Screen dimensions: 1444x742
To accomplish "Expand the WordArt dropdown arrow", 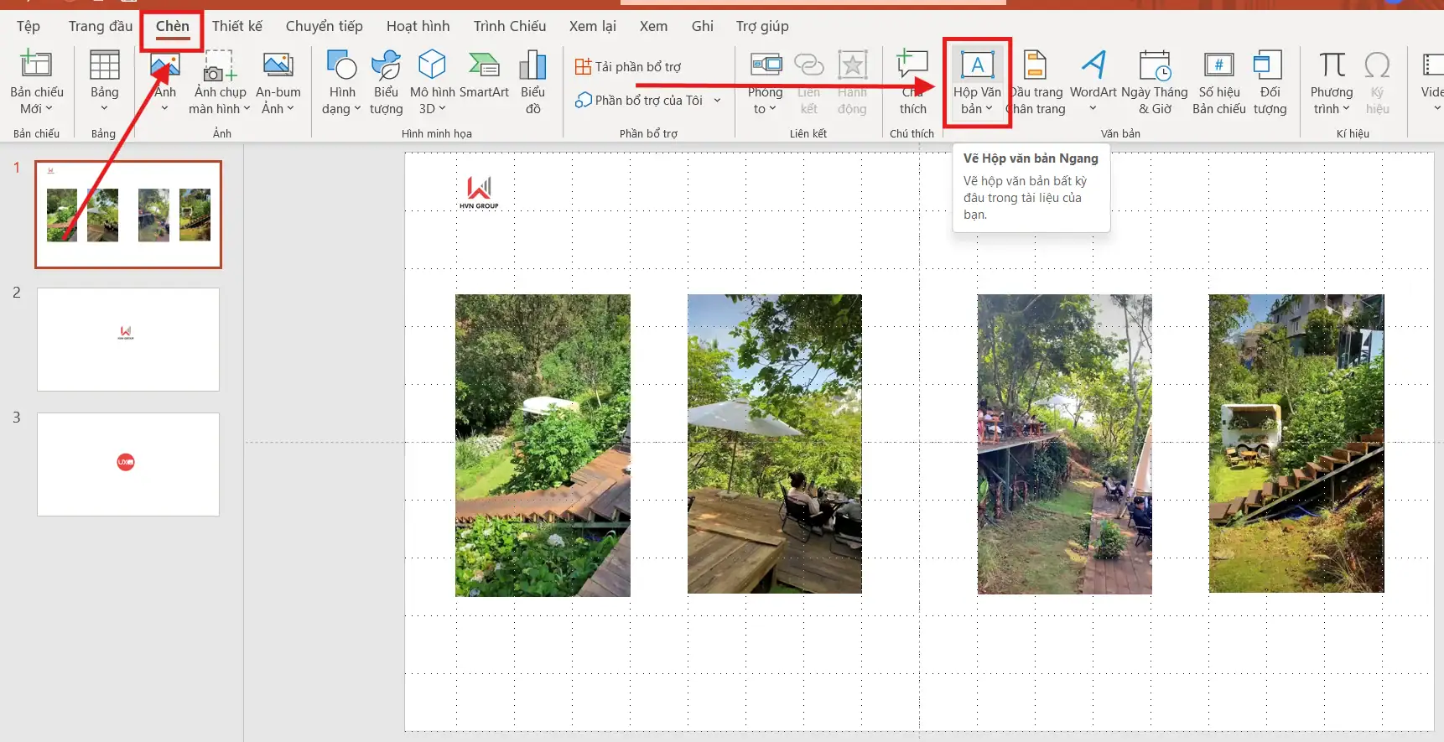I will [x=1093, y=108].
